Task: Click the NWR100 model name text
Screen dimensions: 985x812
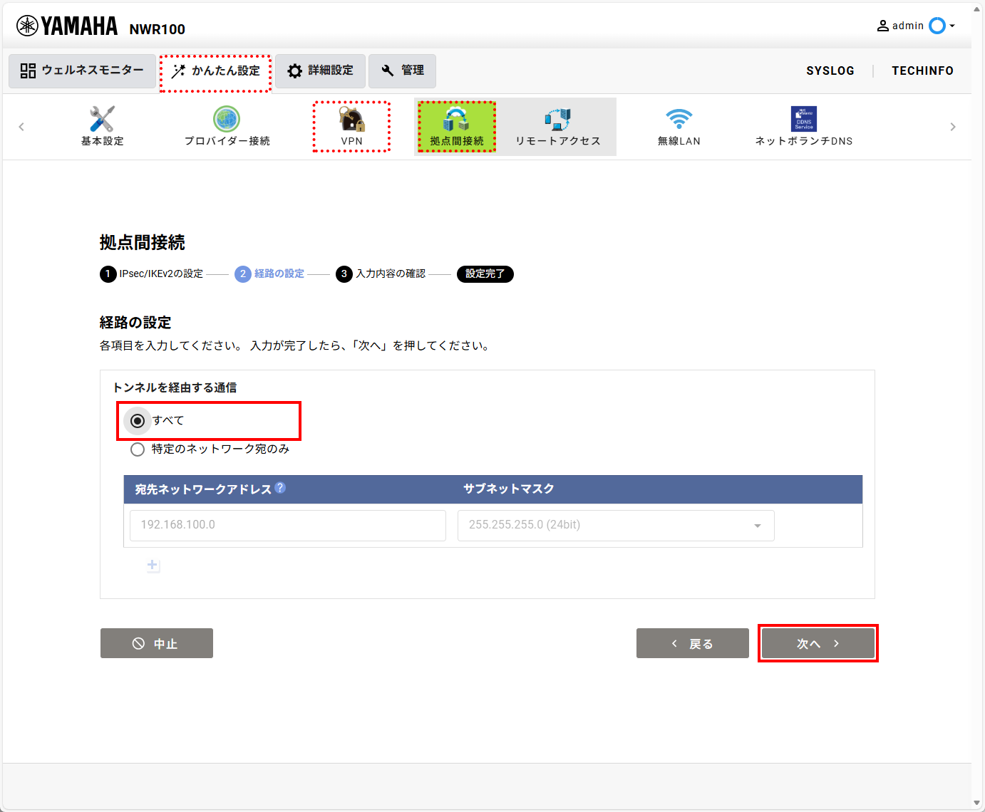Action: pos(158,29)
